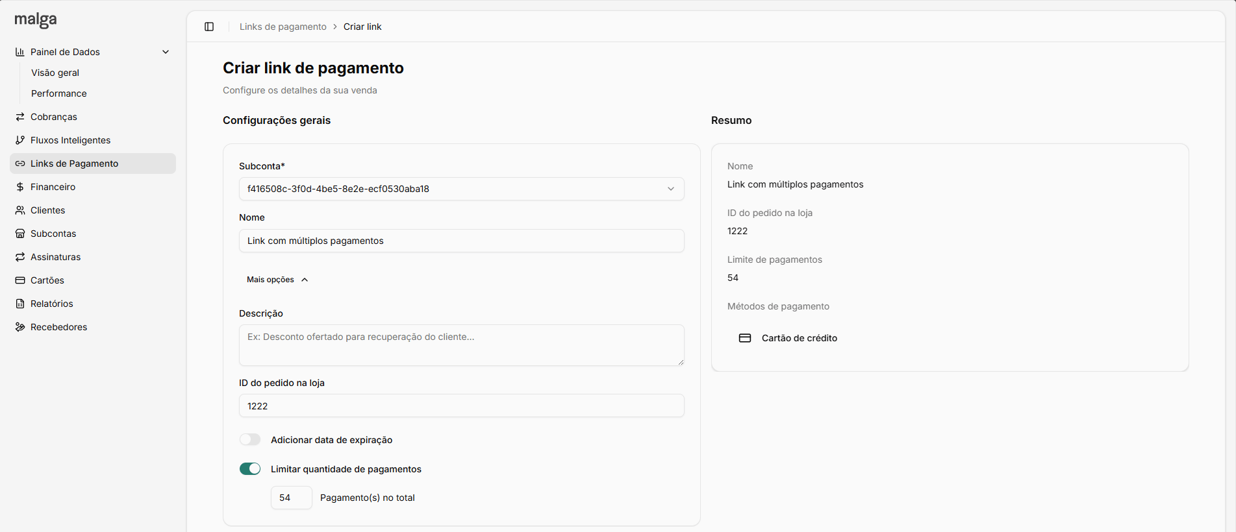
Task: Click the Clientes people icon
Action: pyautogui.click(x=20, y=210)
